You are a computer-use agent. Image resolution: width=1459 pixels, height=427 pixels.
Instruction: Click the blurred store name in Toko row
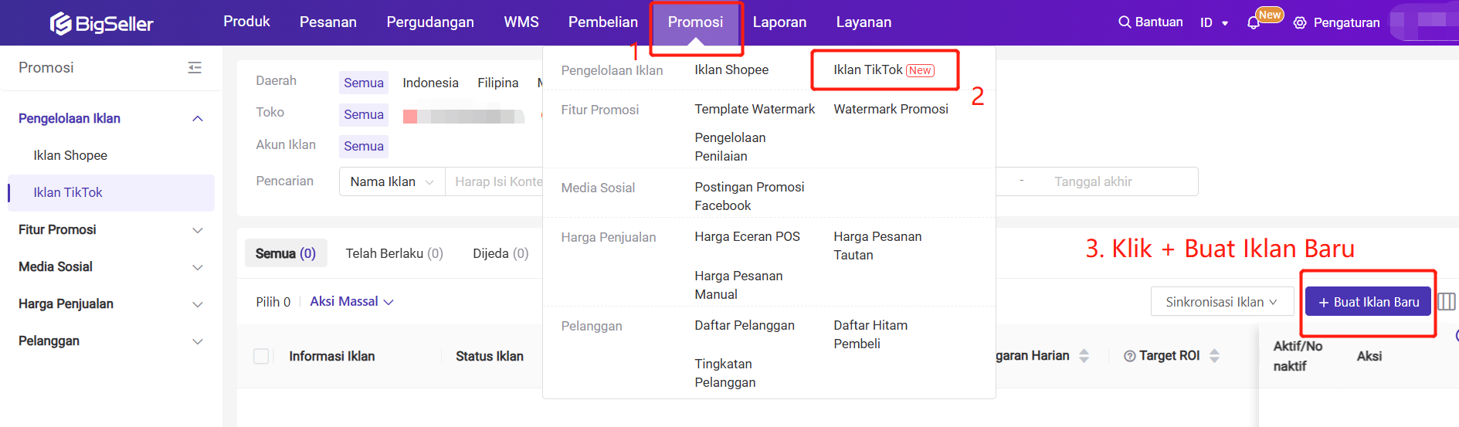pos(463,116)
